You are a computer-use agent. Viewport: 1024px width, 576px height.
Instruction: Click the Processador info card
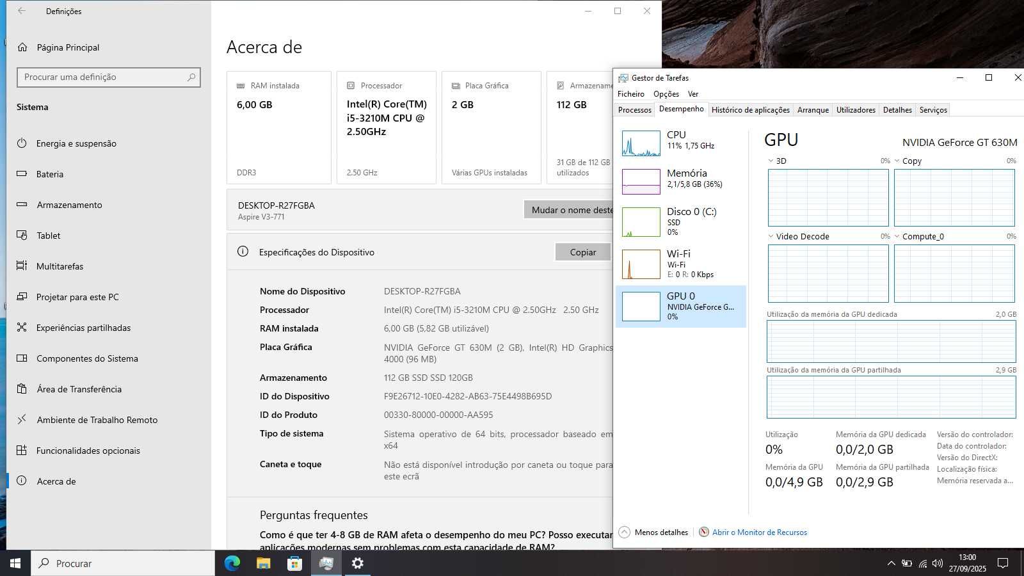387,127
